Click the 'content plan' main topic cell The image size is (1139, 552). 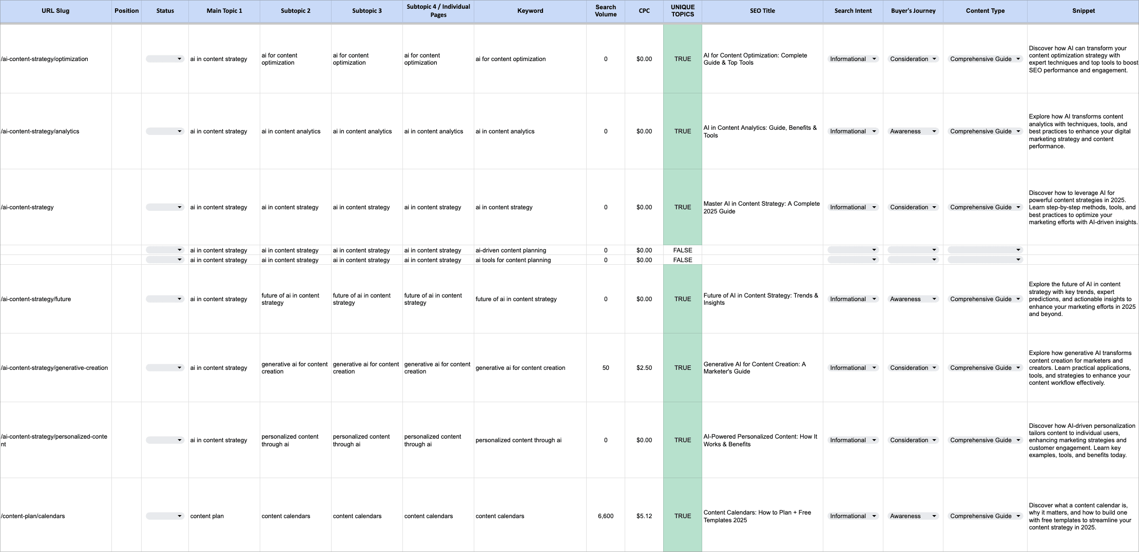coord(224,516)
